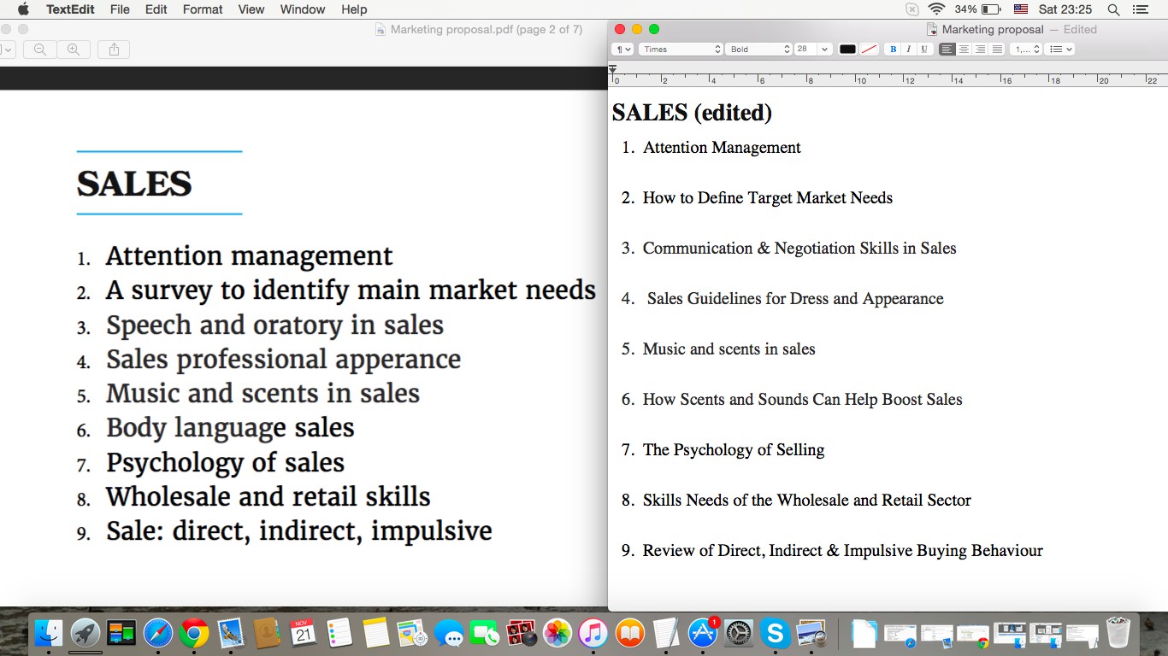This screenshot has width=1168, height=656.
Task: Open the Bold typeface dropdown
Action: [x=759, y=50]
